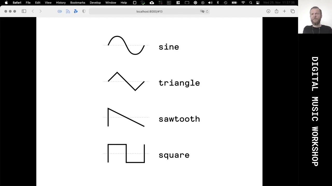Open the Wi-Fi menu bar icon
The width and height of the screenshot is (332, 186).
click(x=243, y=3)
